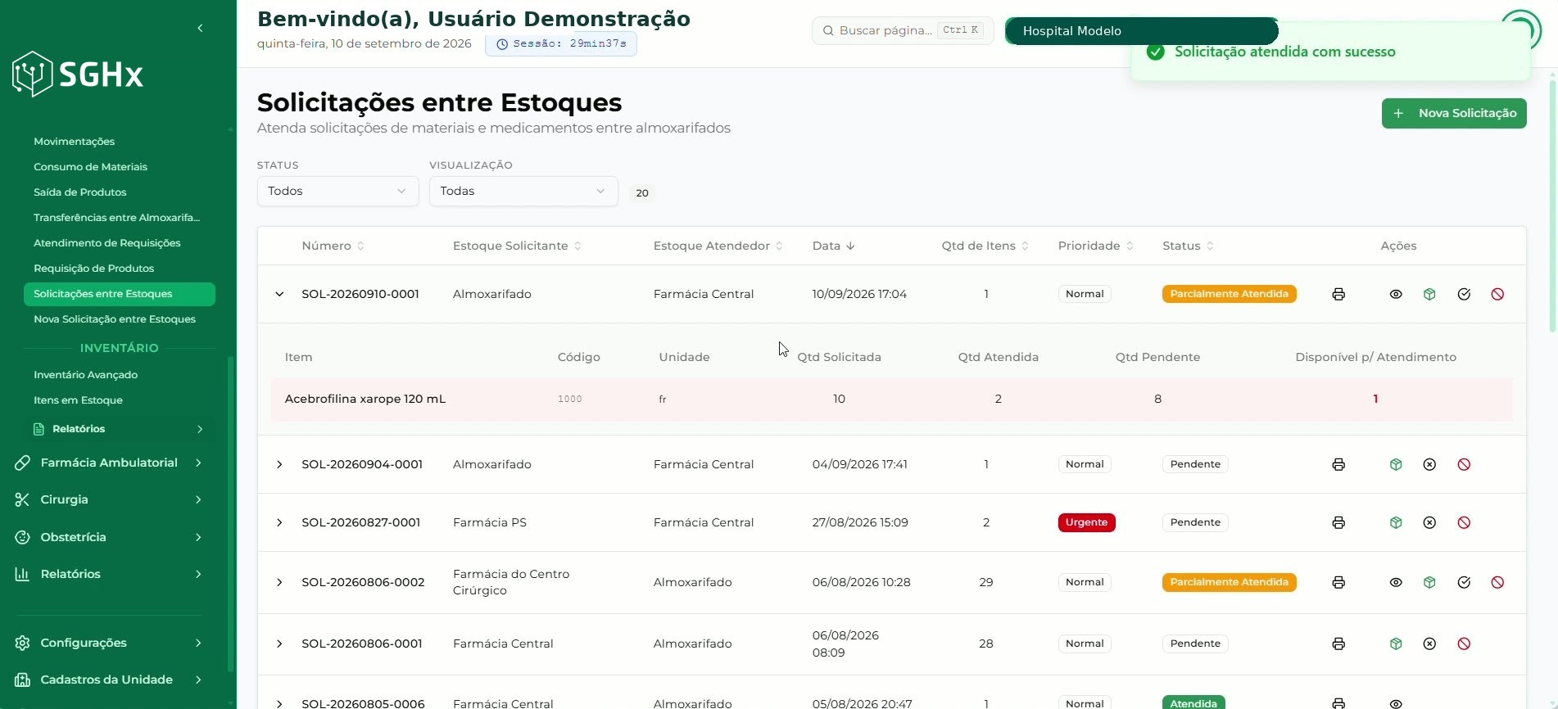Click the green success check icon in notification

click(x=1156, y=52)
